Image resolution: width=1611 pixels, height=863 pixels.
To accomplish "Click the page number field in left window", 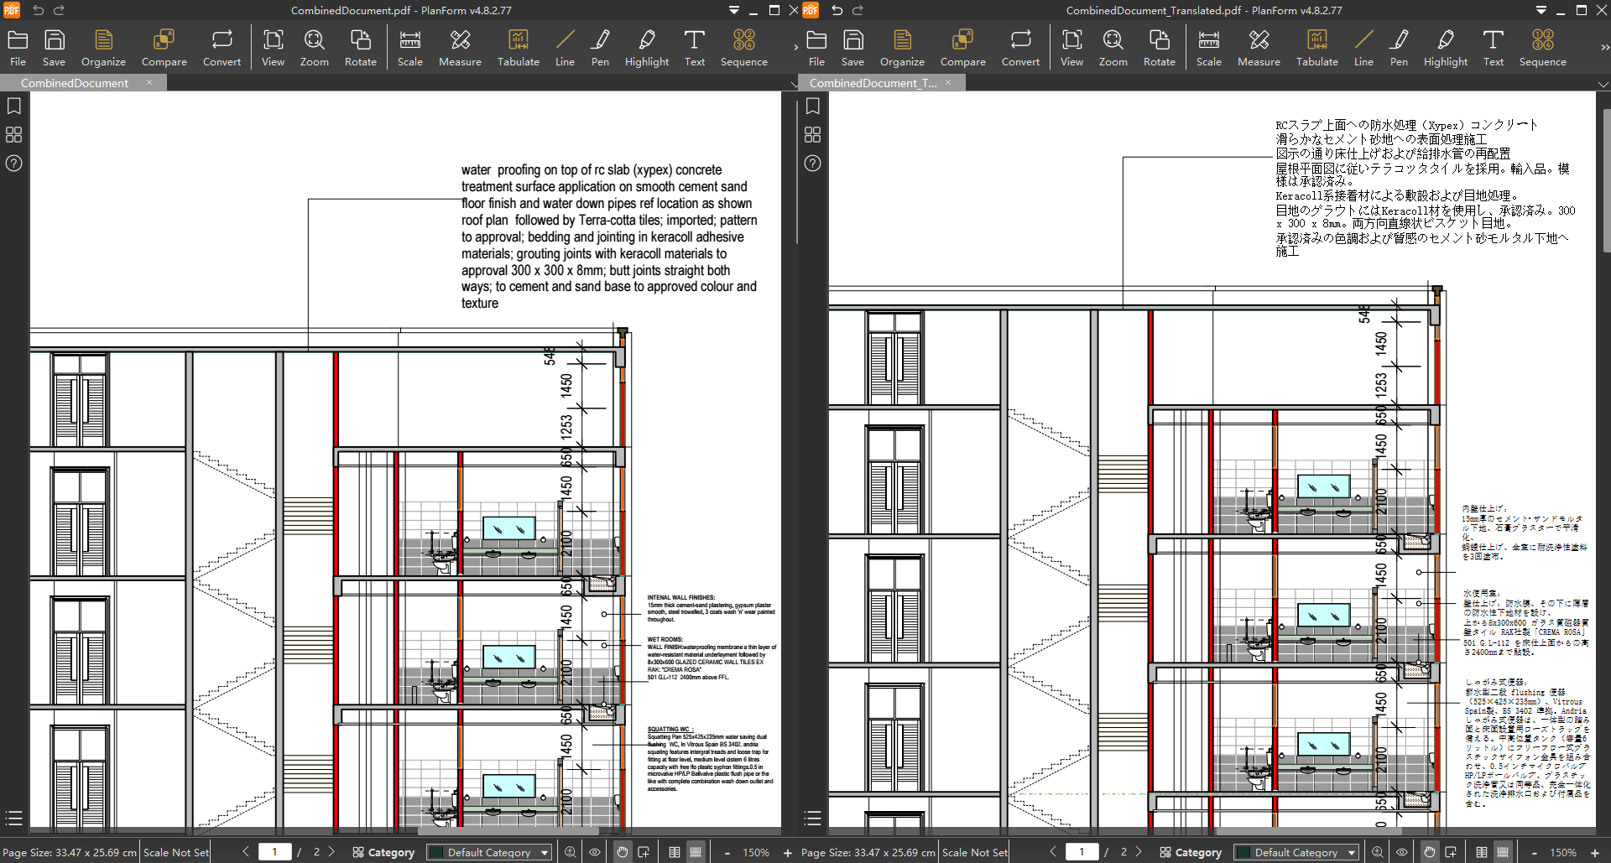I will coord(274,852).
